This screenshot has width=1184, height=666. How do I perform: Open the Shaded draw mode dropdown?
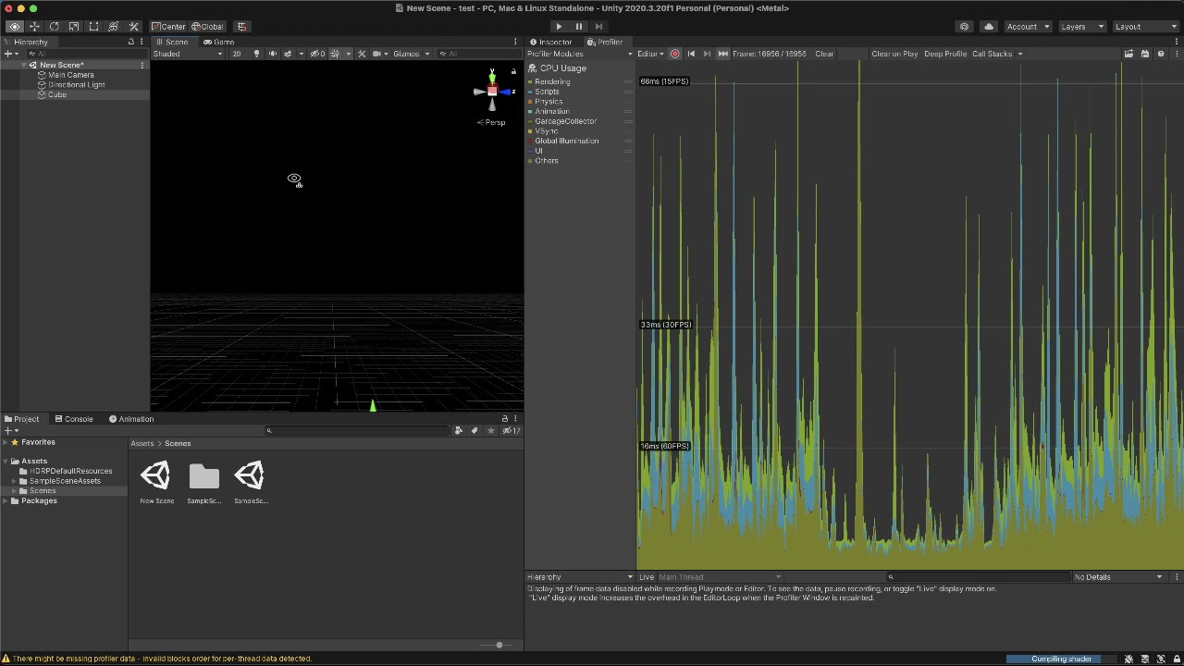(185, 53)
